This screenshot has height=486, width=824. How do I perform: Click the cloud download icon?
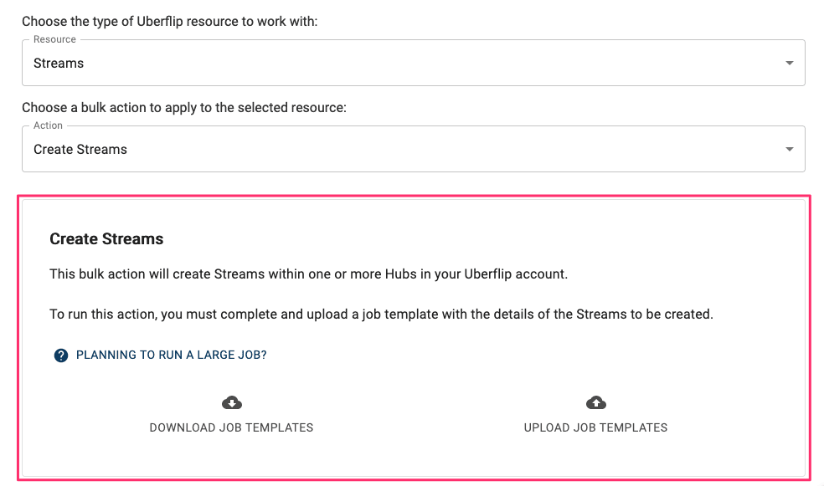(x=232, y=402)
